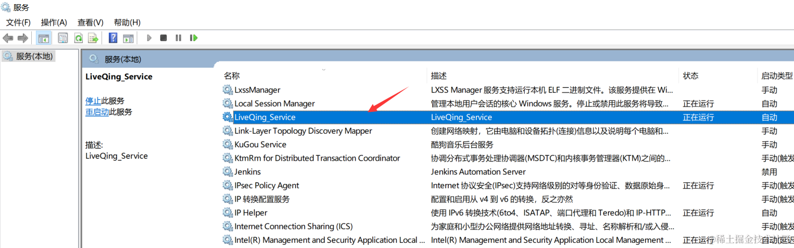This screenshot has height=248, width=794.
Task: Click the Forward arrow in the toolbar
Action: coord(22,38)
